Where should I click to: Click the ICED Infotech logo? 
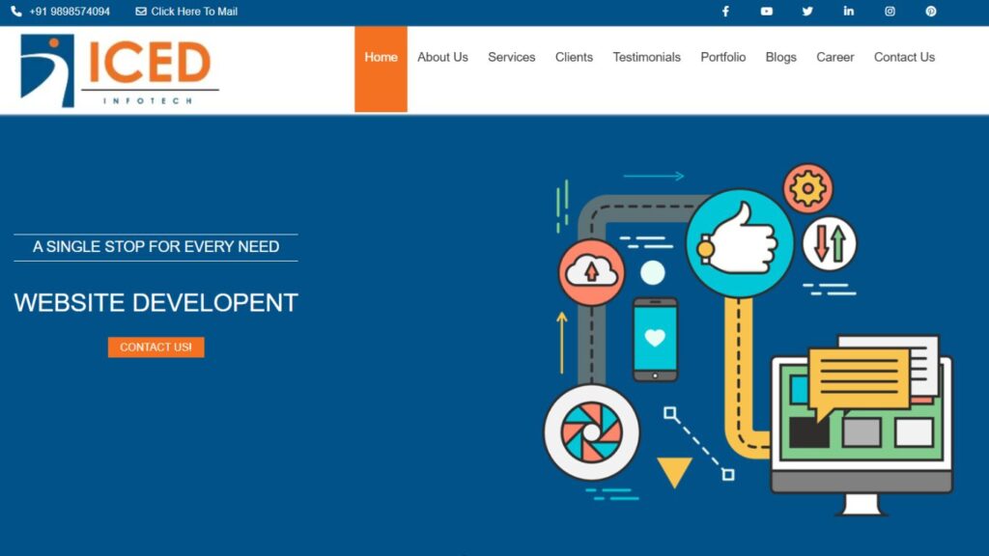116,69
